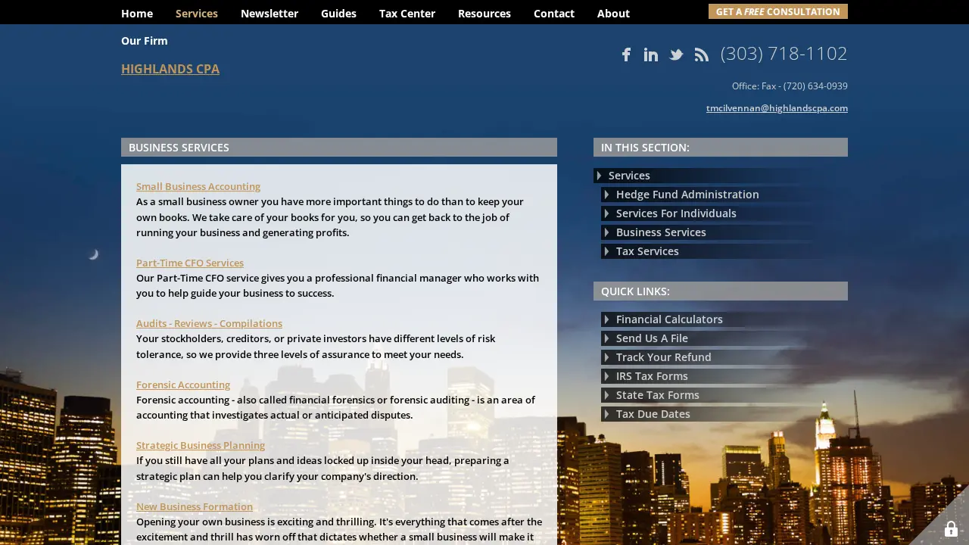This screenshot has height=545, width=969.
Task: Open Audits - Reviews - Compilations link
Action: 209,323
